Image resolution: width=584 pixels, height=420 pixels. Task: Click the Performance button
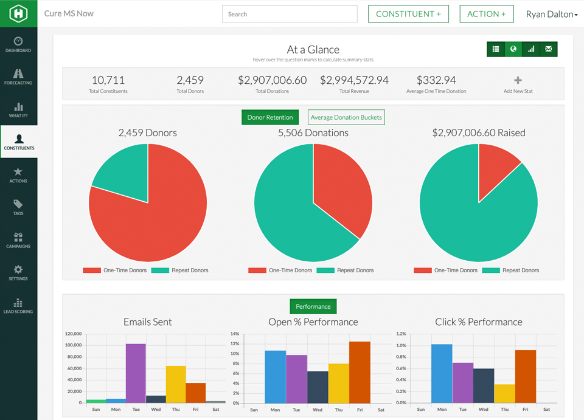click(313, 306)
